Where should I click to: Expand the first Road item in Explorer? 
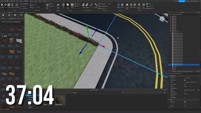171,16
